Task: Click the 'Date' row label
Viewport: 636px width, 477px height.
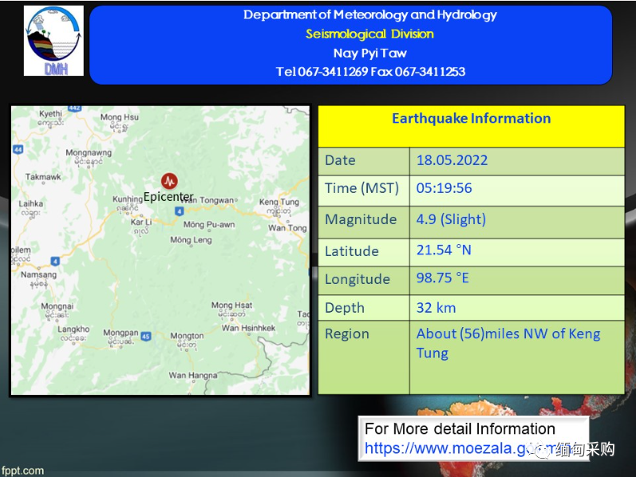Action: tap(340, 160)
